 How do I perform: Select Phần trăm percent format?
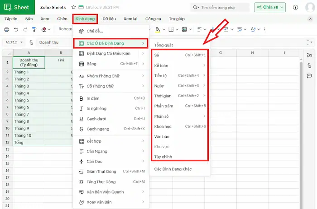180,106
